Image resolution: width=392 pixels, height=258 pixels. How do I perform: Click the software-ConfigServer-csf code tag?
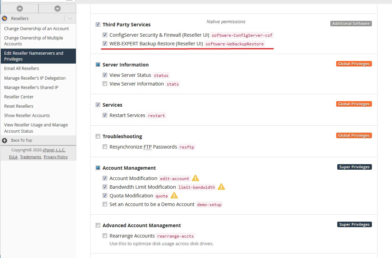[242, 35]
